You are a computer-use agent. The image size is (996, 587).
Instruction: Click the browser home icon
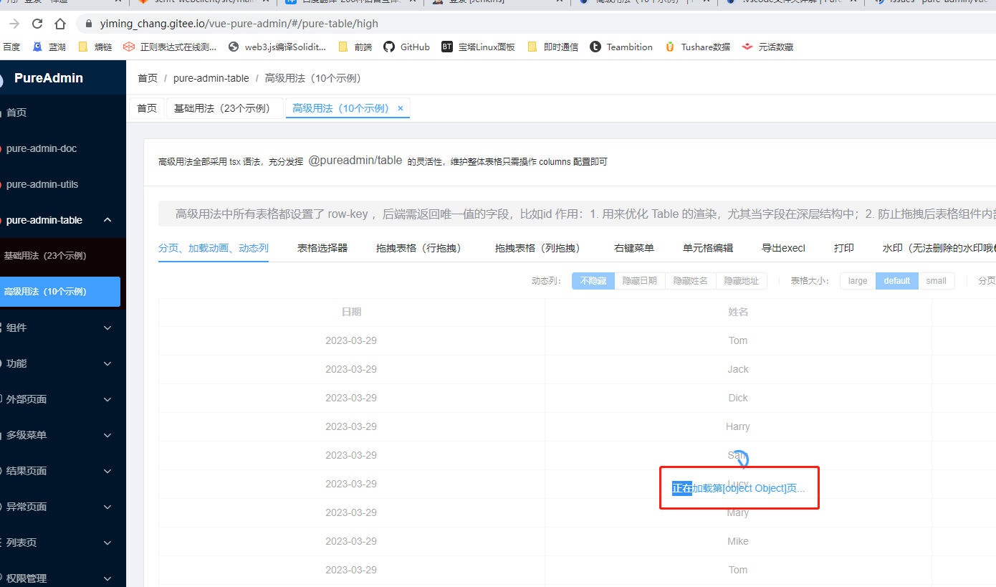59,23
